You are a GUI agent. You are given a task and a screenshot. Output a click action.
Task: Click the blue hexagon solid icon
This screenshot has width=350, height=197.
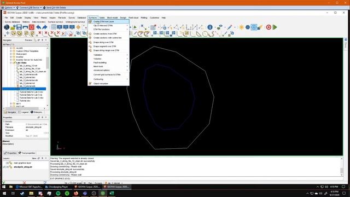(x=248, y=27)
